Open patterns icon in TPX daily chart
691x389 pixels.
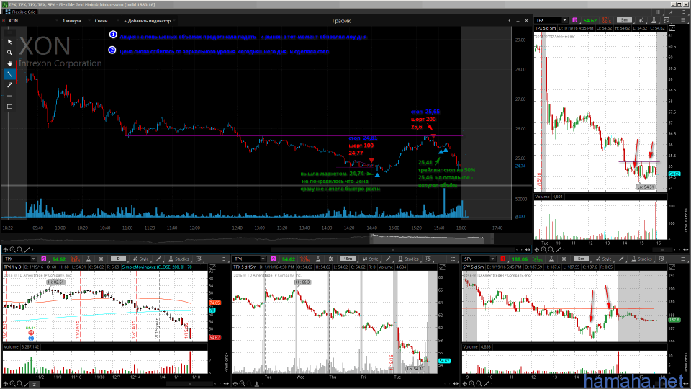click(199, 259)
